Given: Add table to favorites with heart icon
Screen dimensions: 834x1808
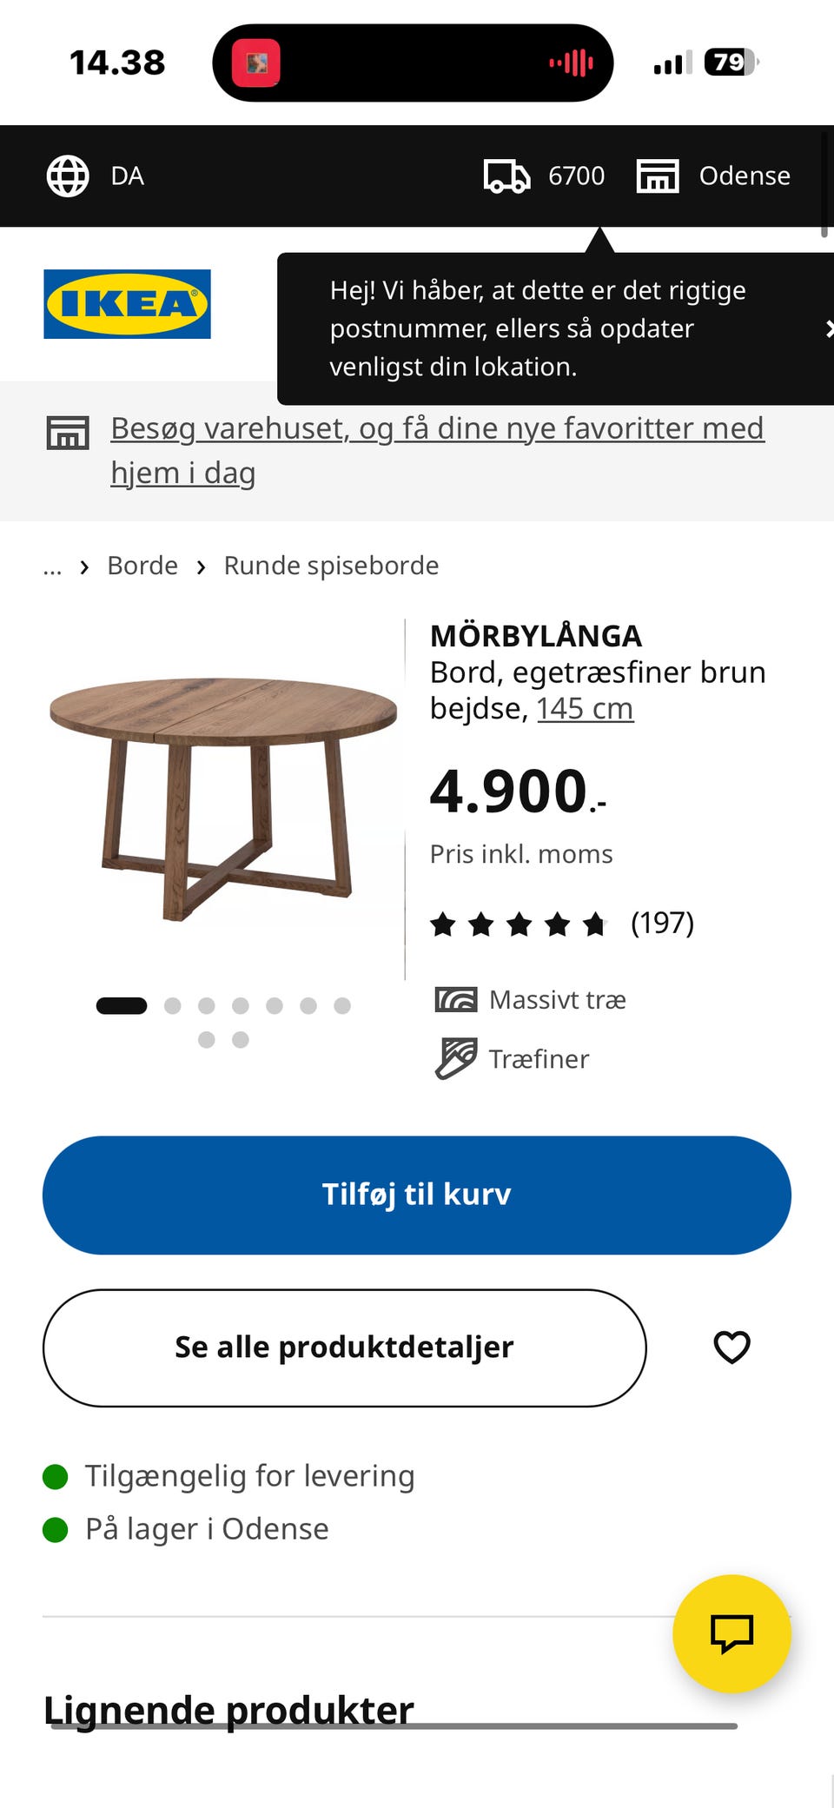Looking at the screenshot, I should coord(731,1348).
